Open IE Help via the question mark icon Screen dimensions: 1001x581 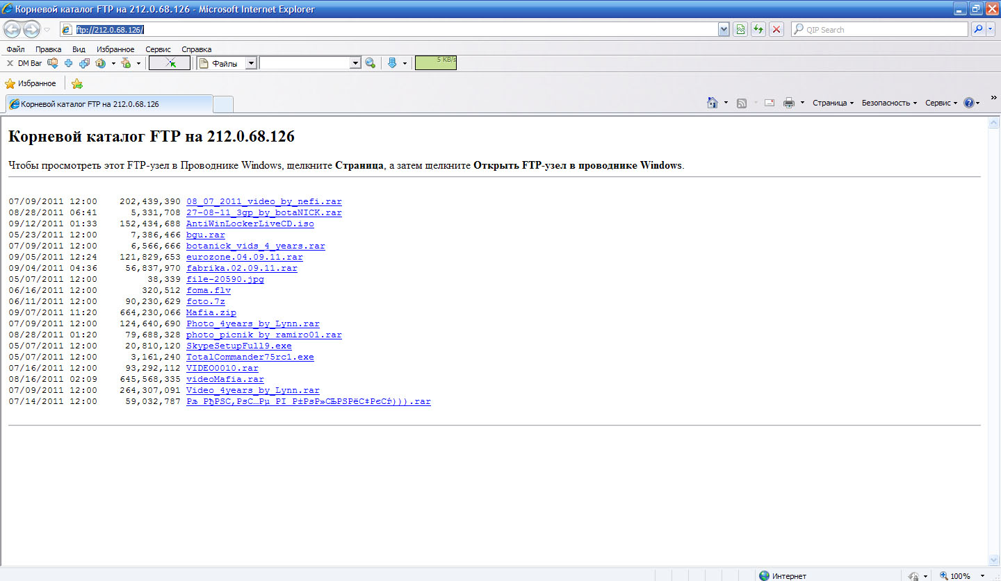coord(969,102)
